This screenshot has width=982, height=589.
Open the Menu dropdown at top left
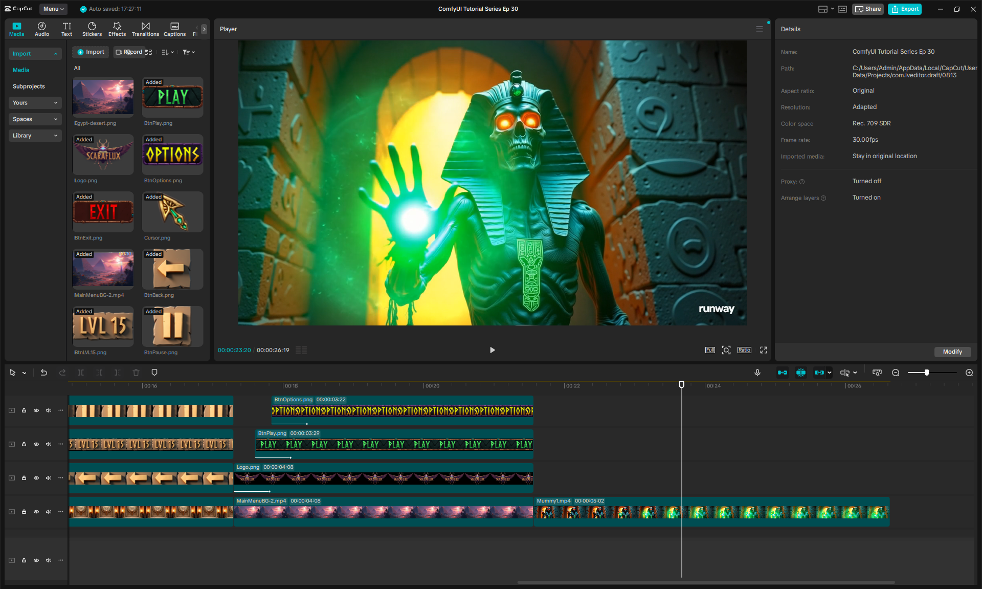[x=53, y=9]
